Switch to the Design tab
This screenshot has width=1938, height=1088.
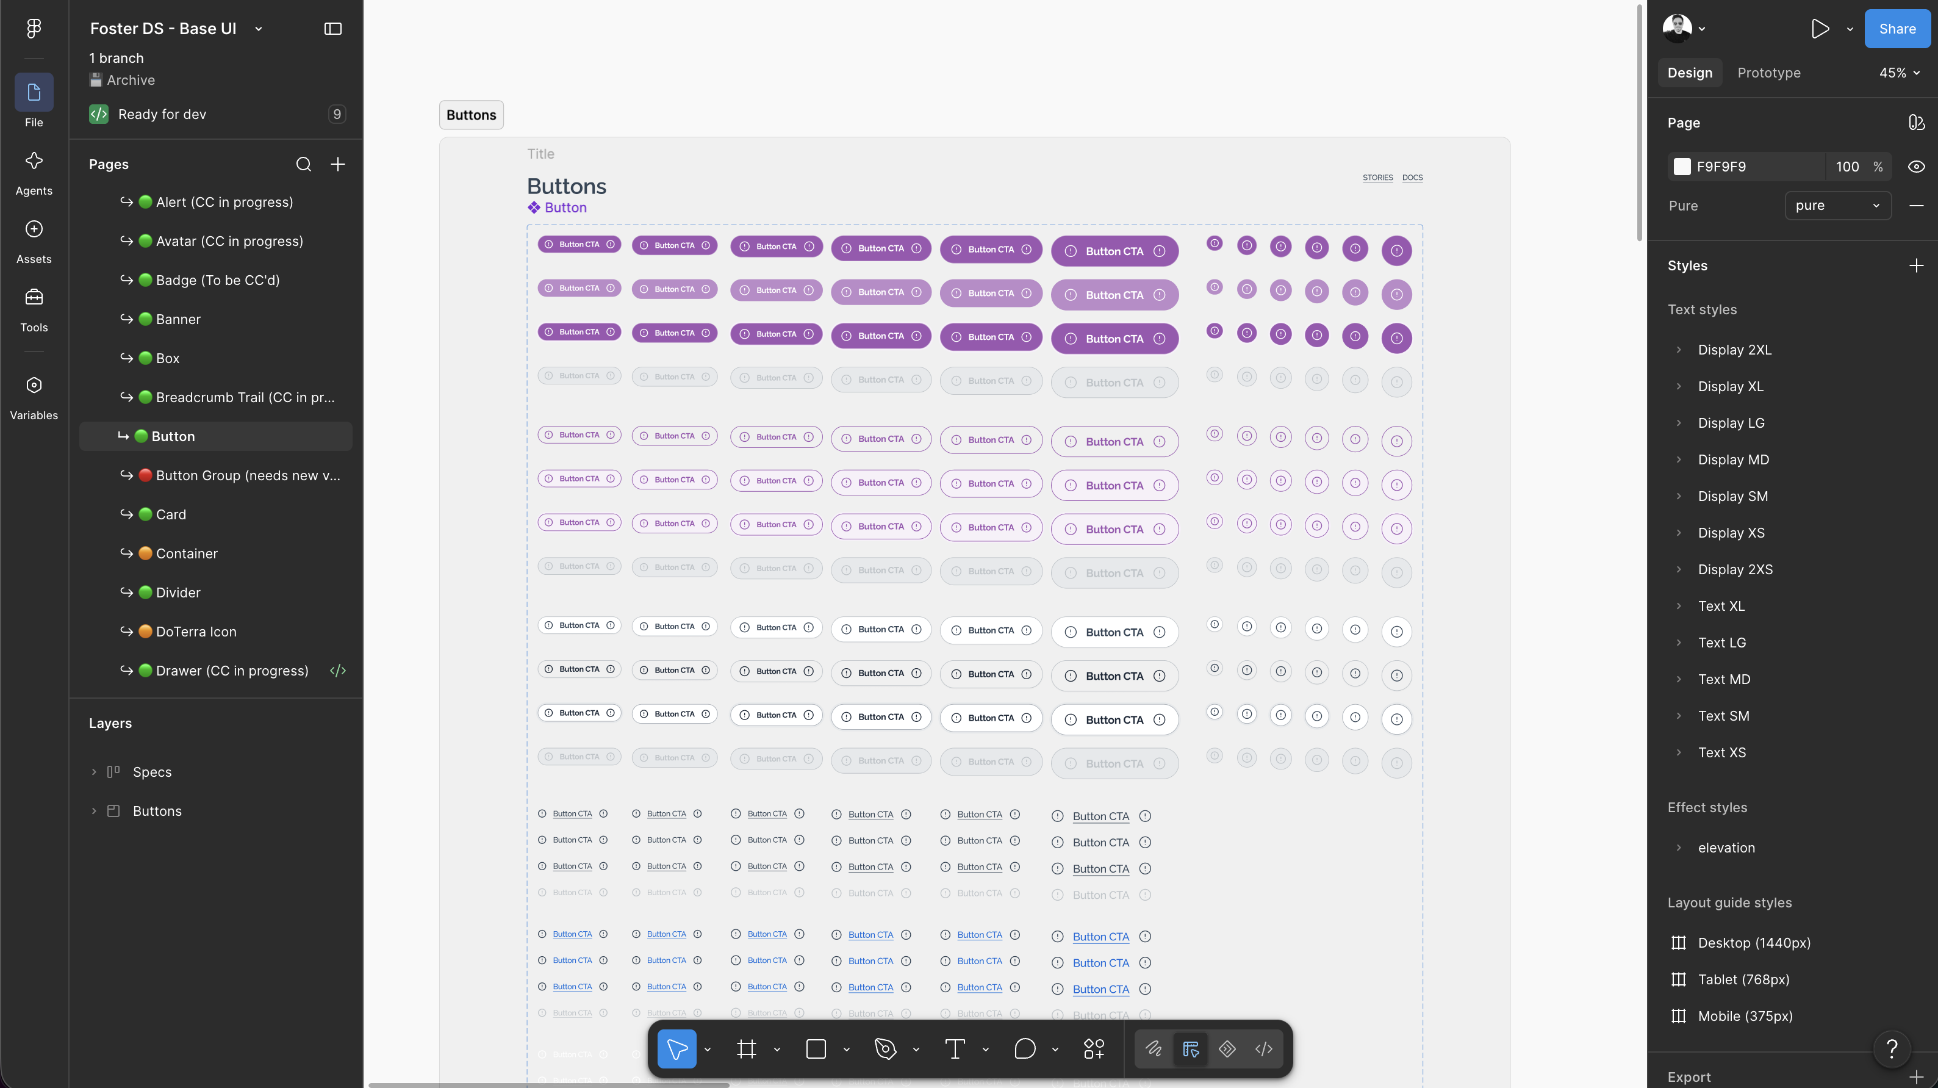pos(1690,72)
